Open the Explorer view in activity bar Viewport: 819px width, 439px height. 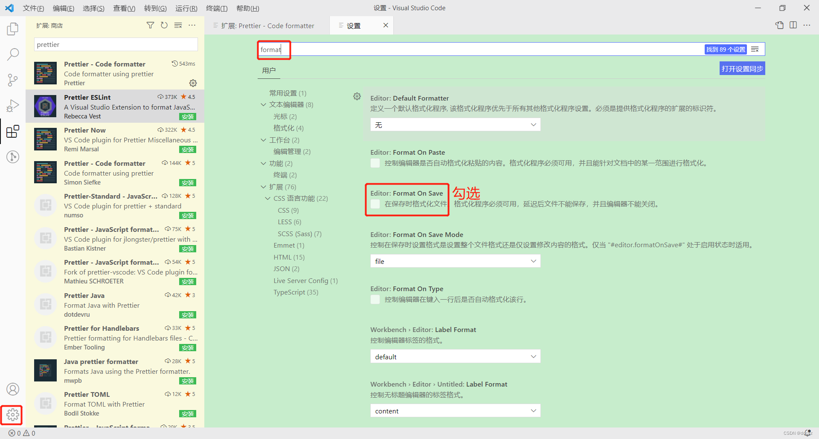(13, 29)
